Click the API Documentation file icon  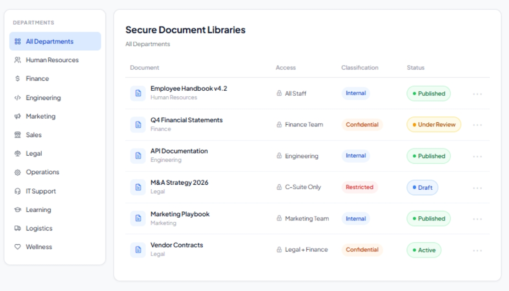[x=138, y=156]
